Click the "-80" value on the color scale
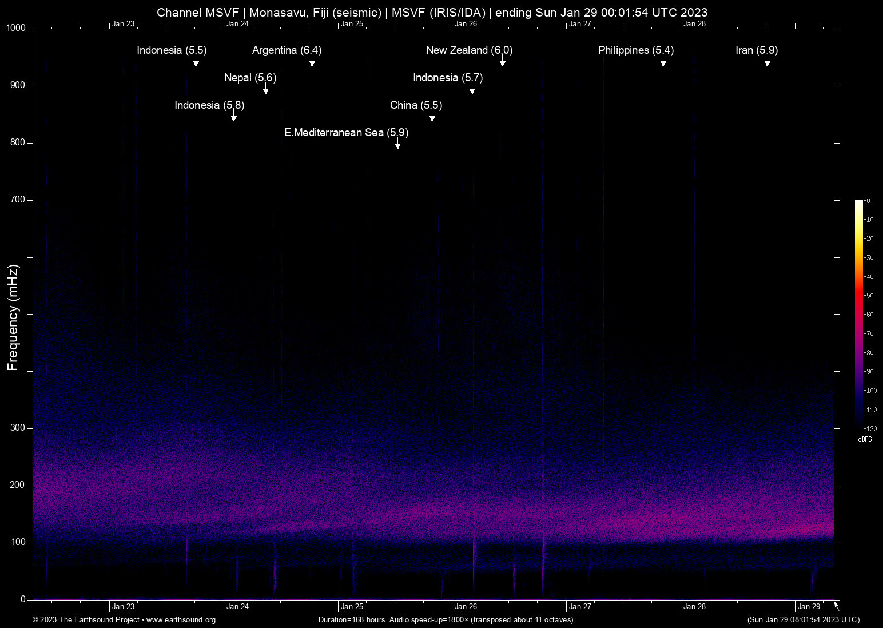Screen dimensions: 883x628 868,353
